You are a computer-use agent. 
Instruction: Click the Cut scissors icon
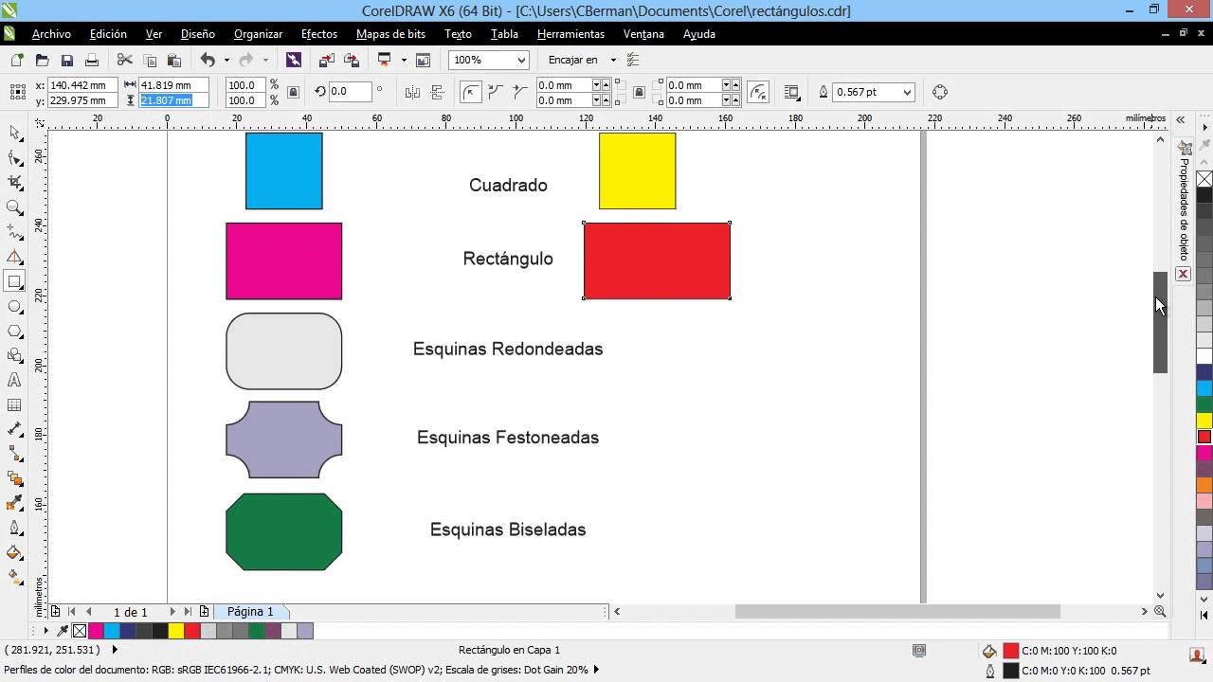124,60
